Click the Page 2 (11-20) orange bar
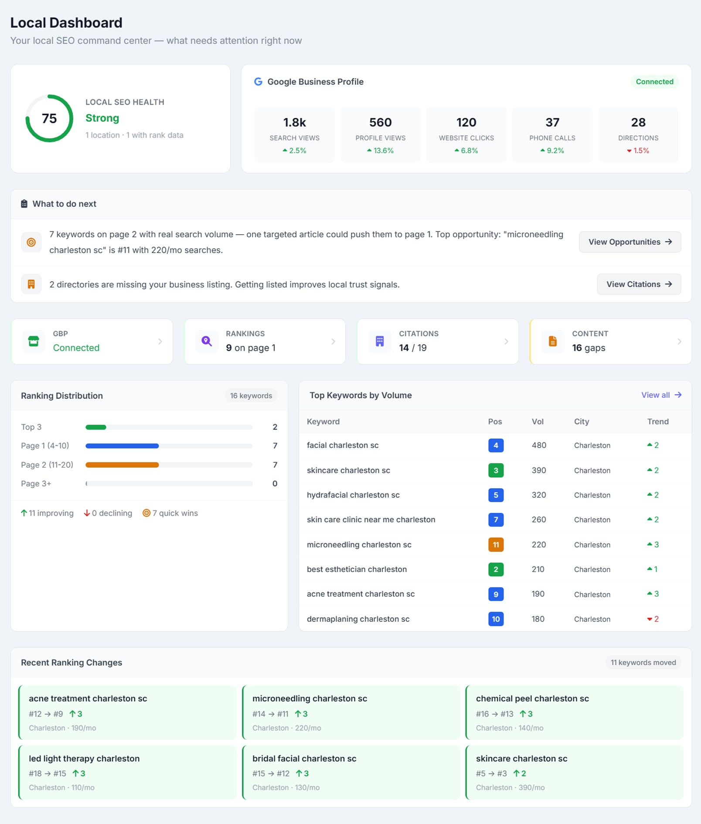Viewport: 701px width, 824px height. pos(122,465)
